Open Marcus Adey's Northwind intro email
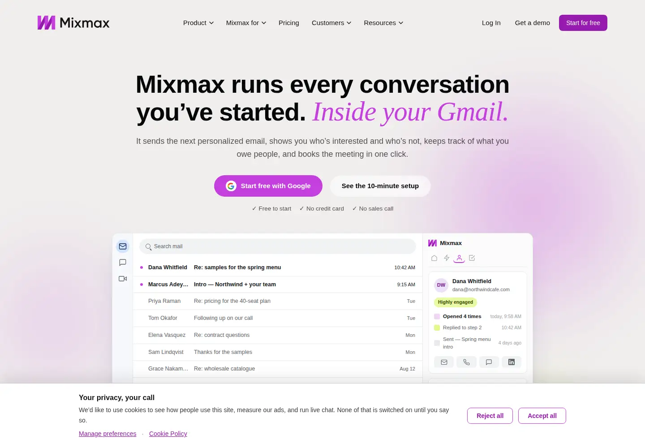Viewport: 645px width, 448px height. 278,284
